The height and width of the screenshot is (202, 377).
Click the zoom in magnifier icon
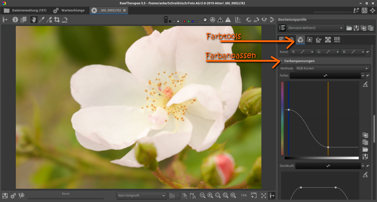coord(210,195)
